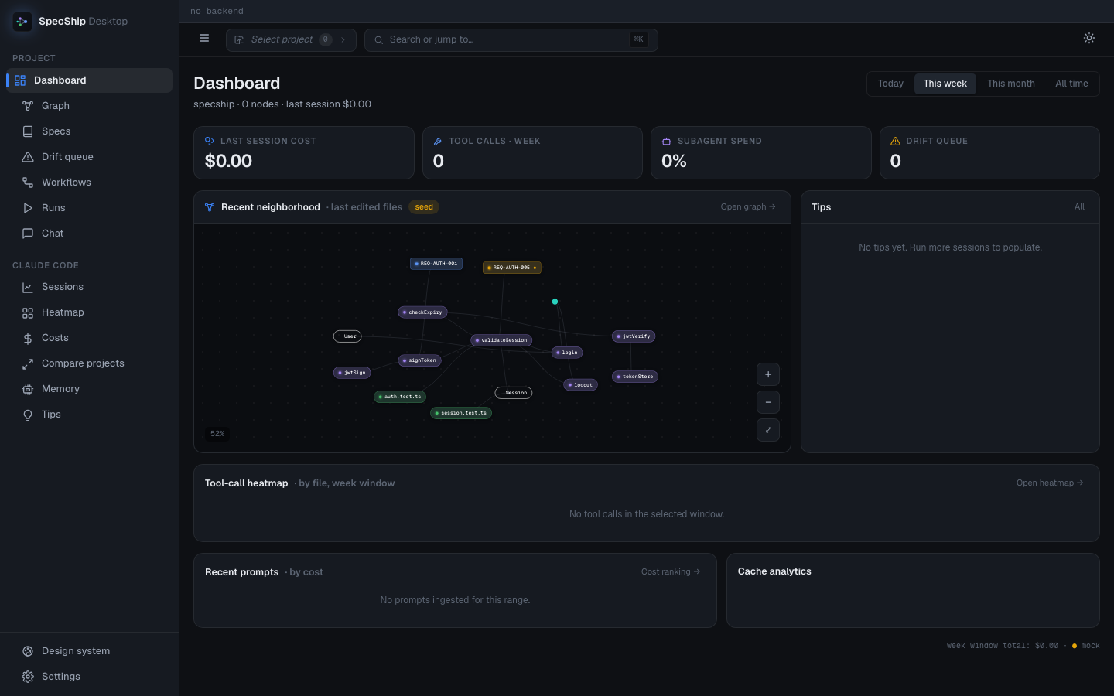Go to Specs in sidebar

point(90,131)
